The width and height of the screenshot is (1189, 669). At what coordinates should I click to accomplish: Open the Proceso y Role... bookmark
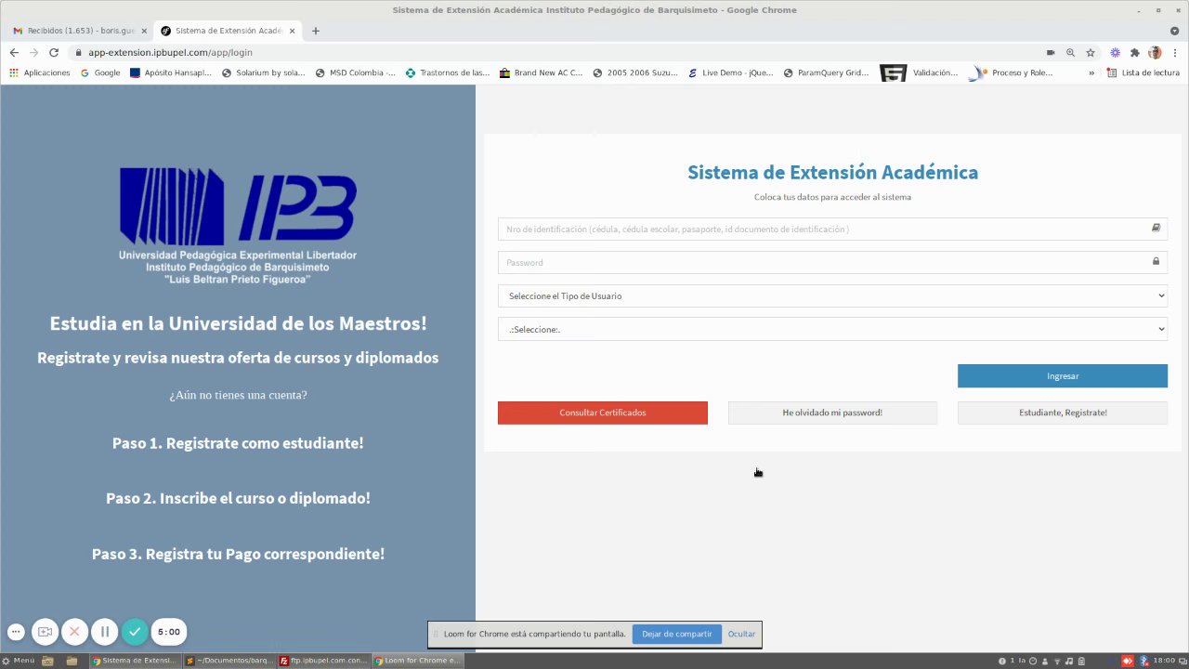point(1011,72)
